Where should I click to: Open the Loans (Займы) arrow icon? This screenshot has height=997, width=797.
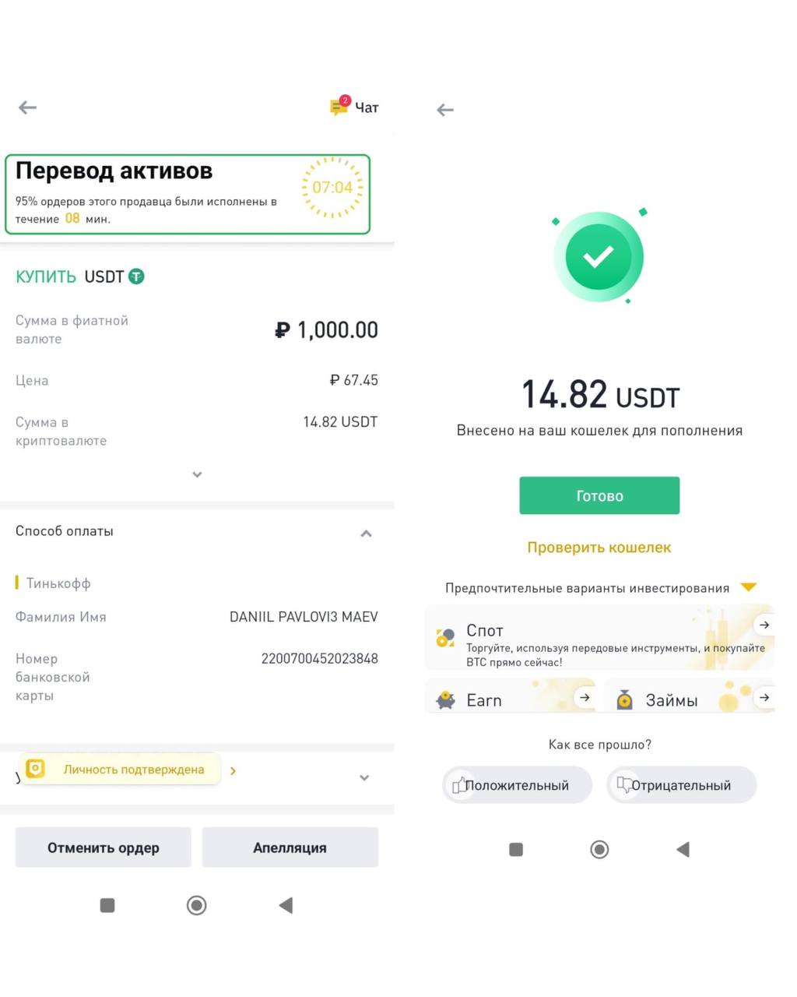764,698
